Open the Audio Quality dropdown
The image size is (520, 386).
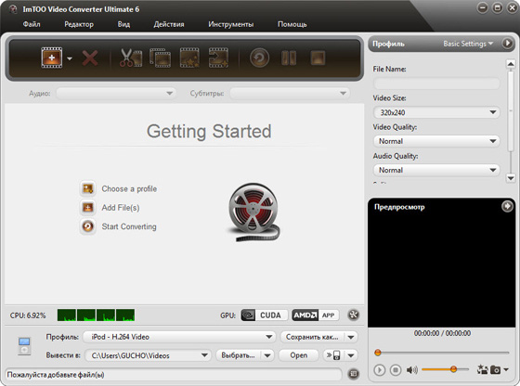click(436, 170)
